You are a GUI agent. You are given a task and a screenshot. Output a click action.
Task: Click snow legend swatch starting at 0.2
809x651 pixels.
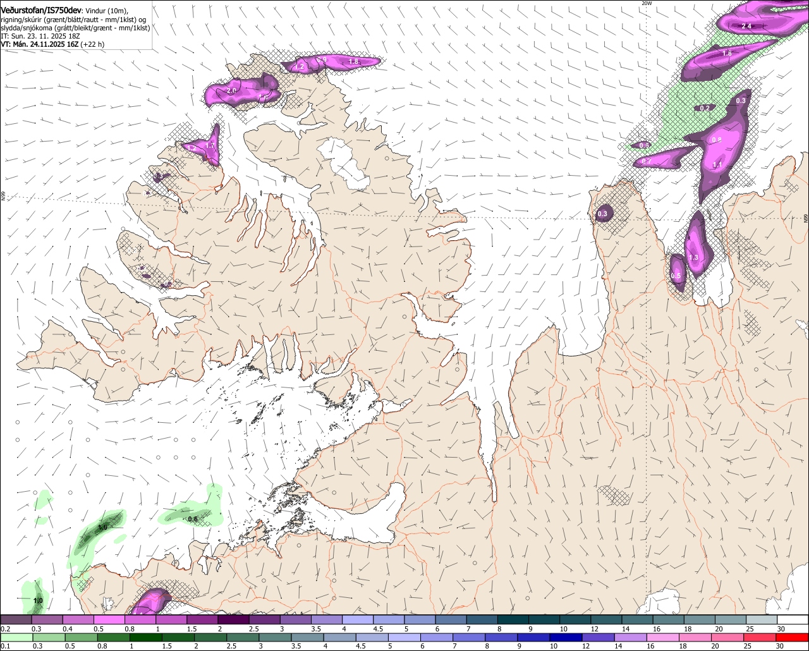(x=16, y=620)
